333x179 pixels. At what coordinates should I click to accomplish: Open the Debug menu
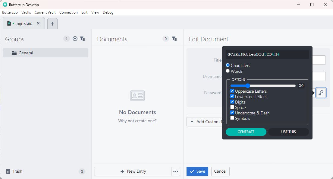(x=108, y=12)
